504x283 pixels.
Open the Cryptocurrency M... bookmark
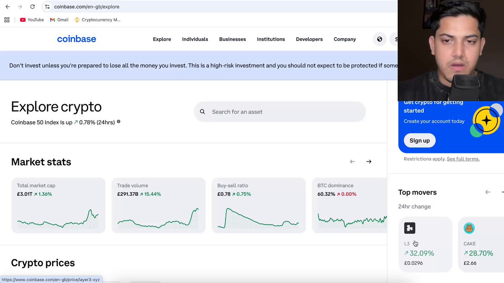pos(97,20)
